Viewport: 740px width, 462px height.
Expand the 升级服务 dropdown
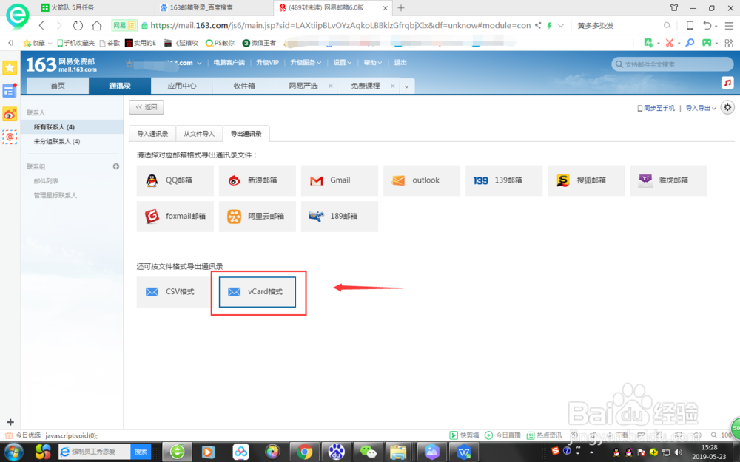[x=306, y=62]
